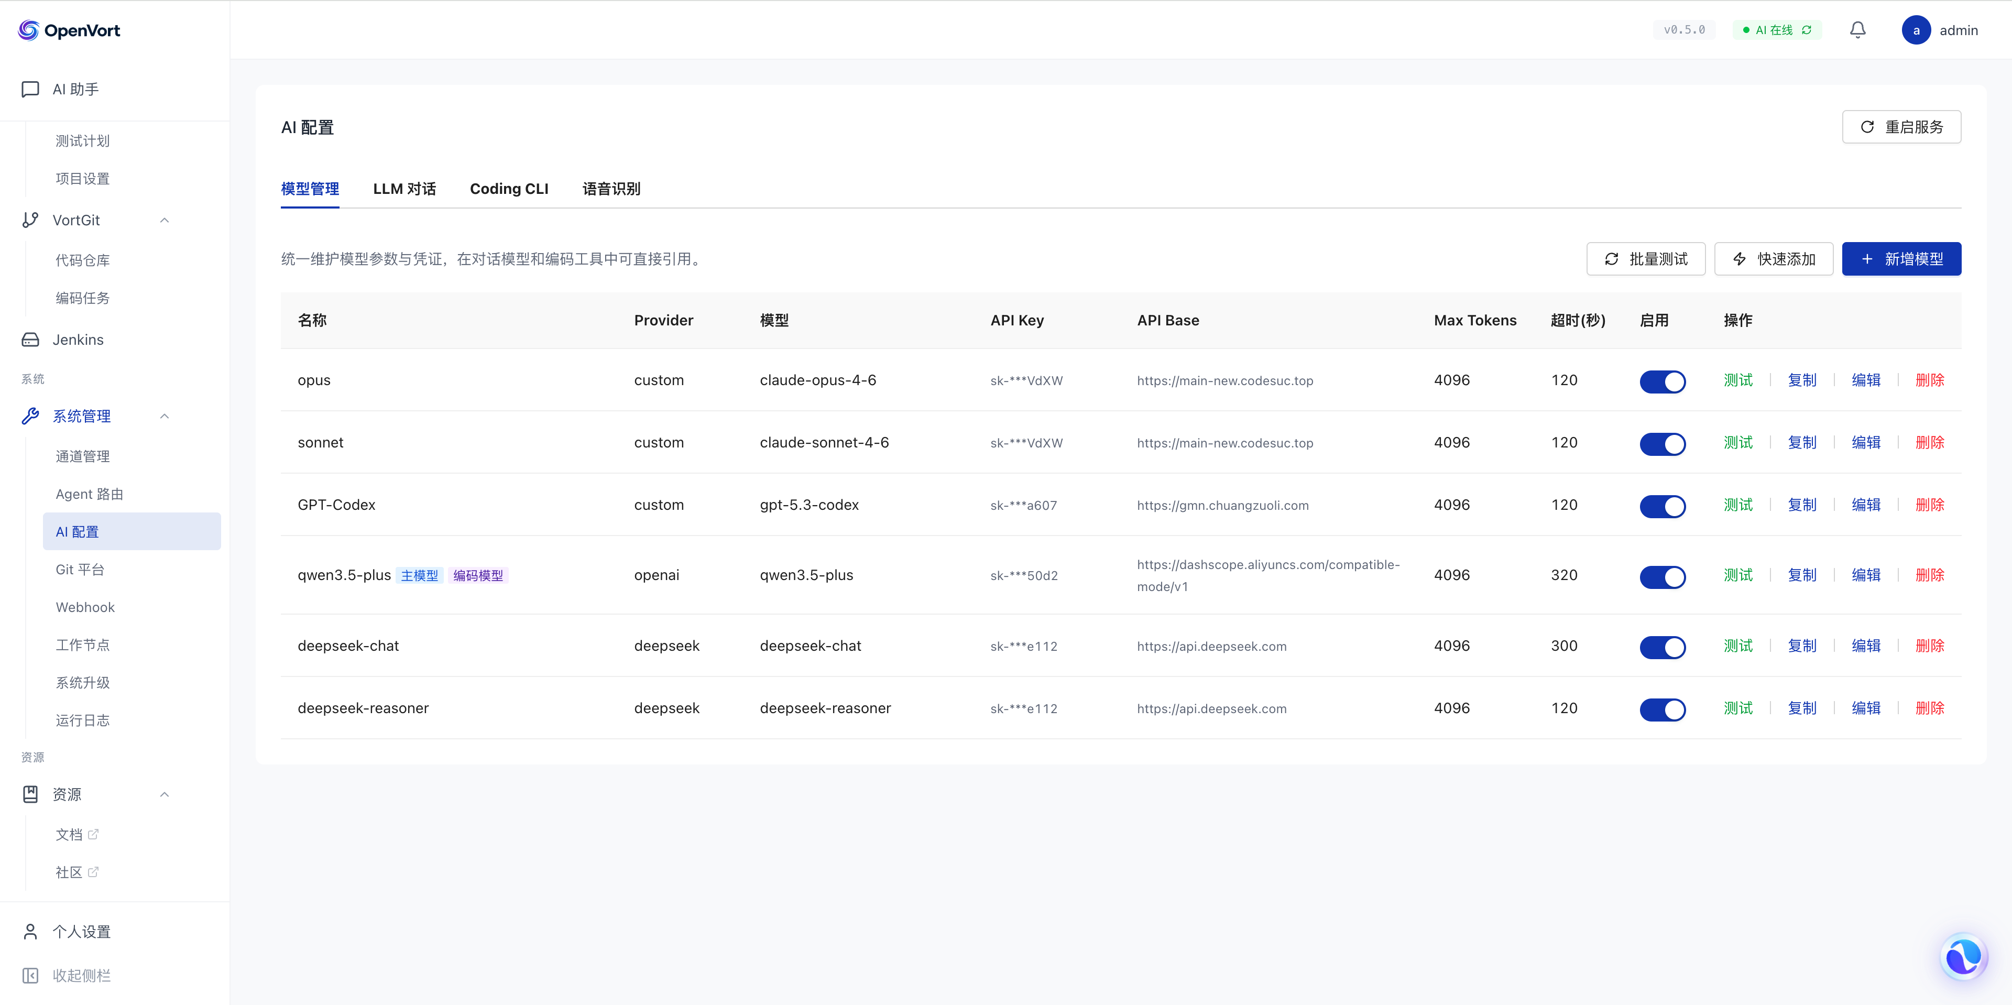This screenshot has height=1005, width=2012.
Task: Collapse the VortGit menu chevron
Action: 164,220
